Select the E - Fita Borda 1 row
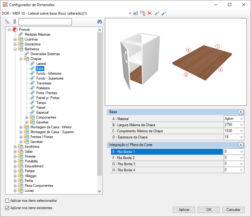Image resolution: width=251 pixels, height=217 pixels. (167, 151)
